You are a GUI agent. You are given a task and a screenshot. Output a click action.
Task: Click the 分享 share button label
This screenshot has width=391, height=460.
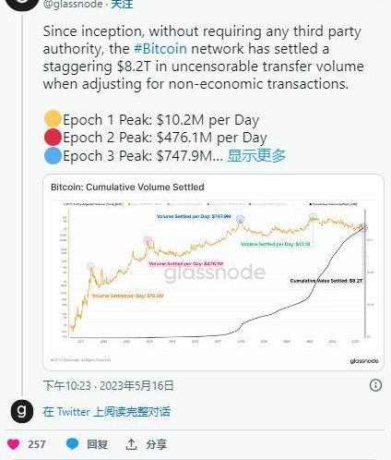click(x=156, y=444)
